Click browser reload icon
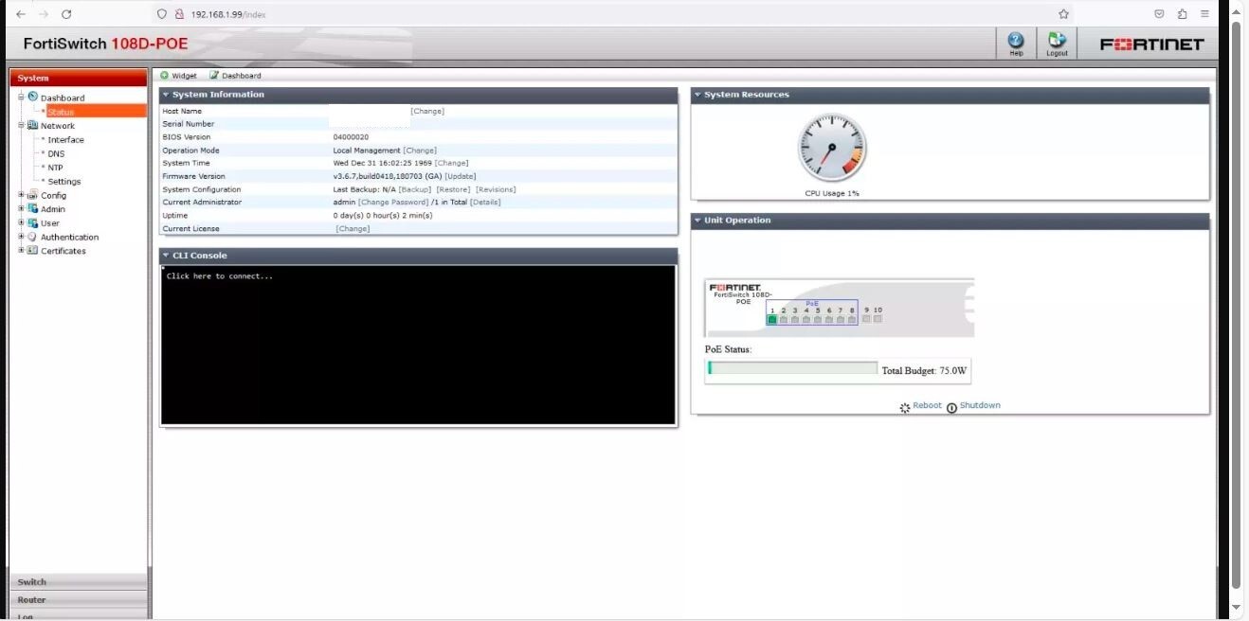 pos(66,14)
